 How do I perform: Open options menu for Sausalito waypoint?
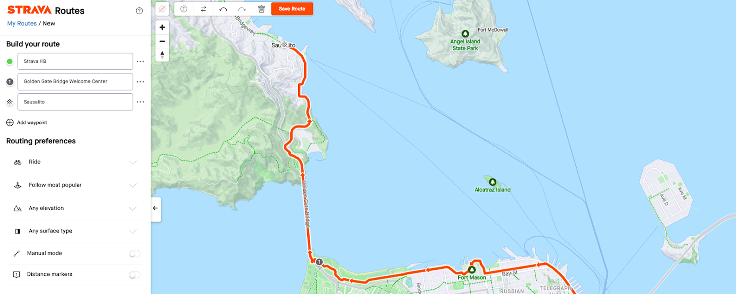click(x=140, y=102)
